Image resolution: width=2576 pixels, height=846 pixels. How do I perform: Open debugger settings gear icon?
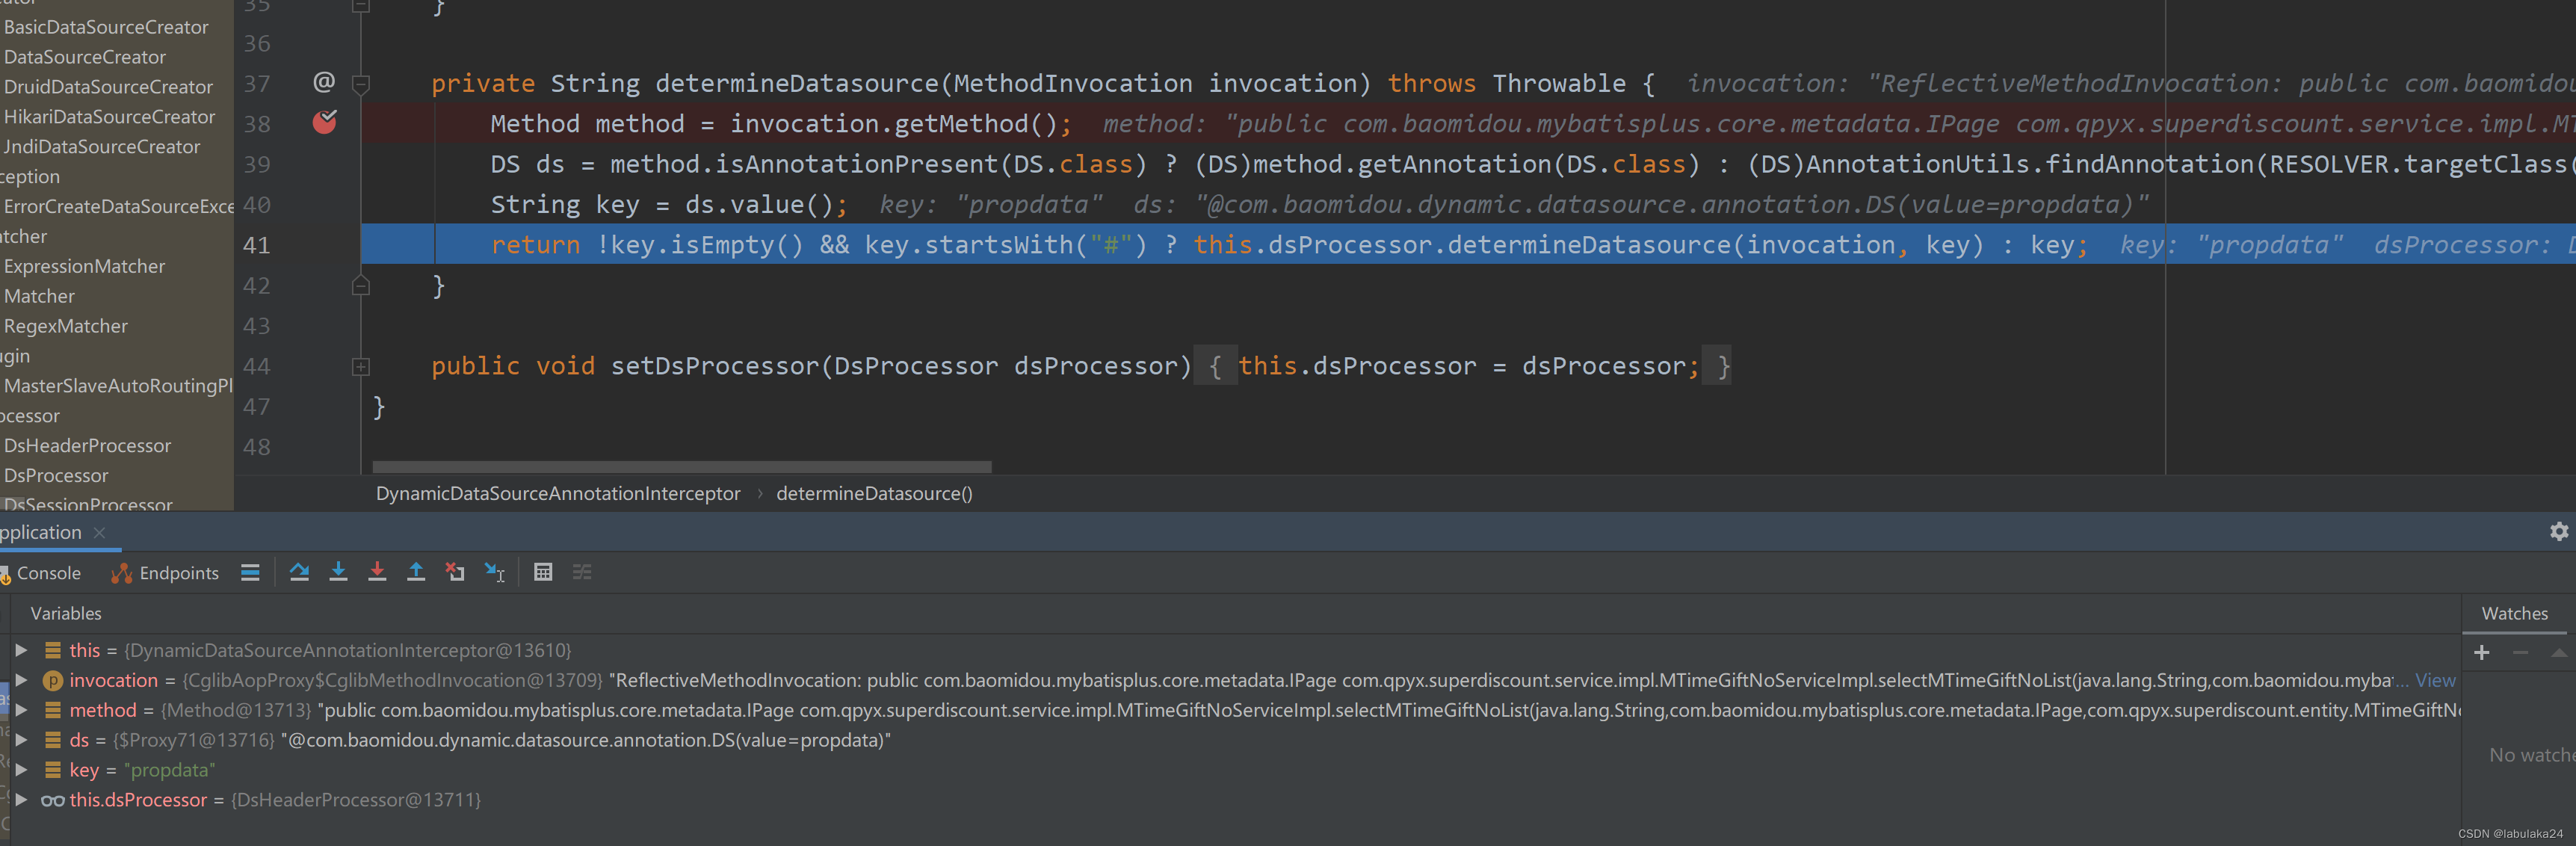2558,532
